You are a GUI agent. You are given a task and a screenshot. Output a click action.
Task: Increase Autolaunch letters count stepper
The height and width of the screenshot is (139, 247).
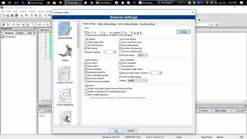[161, 72]
